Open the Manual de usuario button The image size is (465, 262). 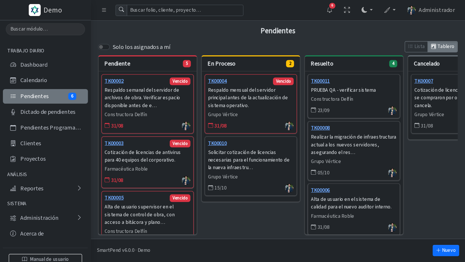[x=45, y=259]
